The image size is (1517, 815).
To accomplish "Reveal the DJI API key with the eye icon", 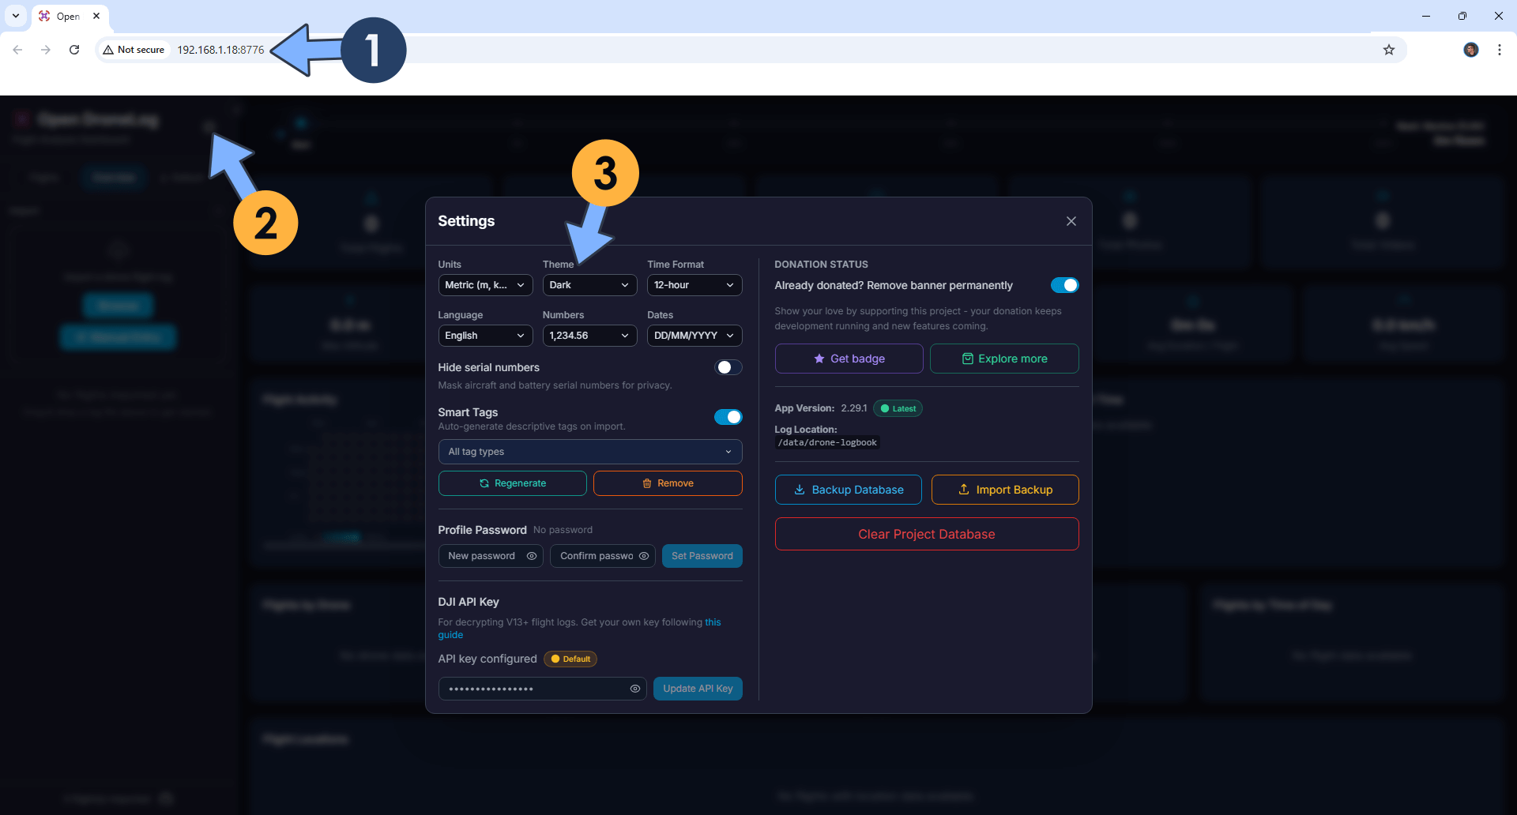I will [635, 688].
